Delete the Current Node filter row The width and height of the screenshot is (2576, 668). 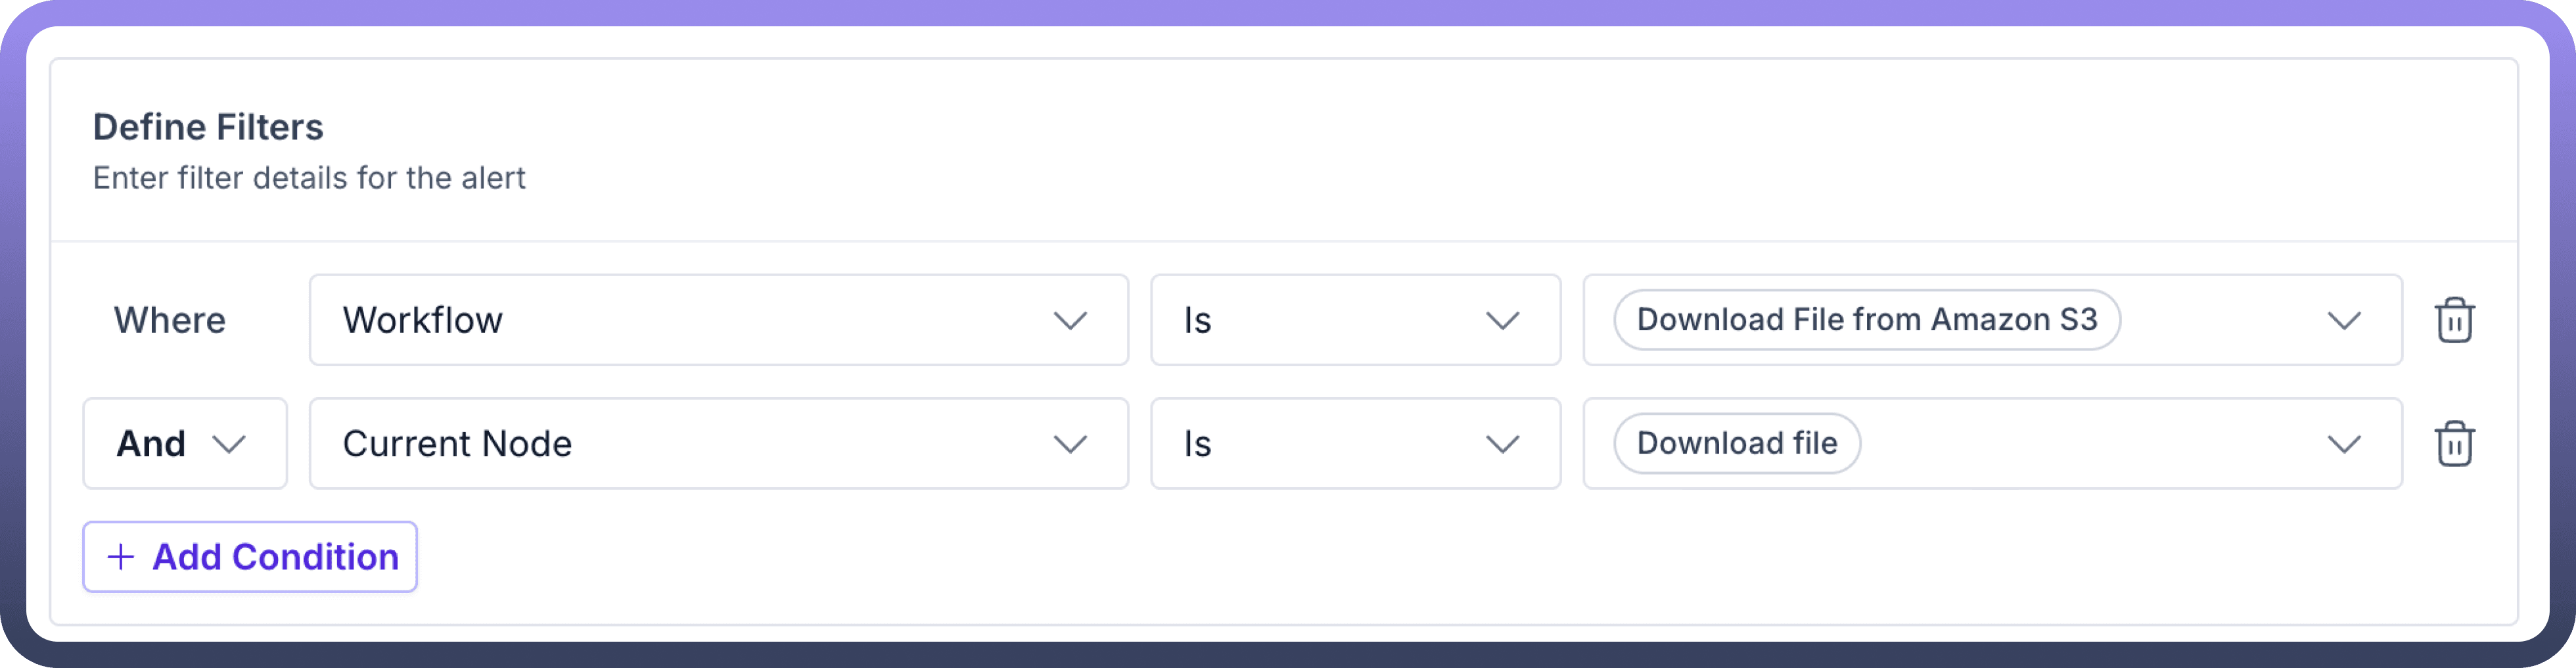tap(2454, 444)
